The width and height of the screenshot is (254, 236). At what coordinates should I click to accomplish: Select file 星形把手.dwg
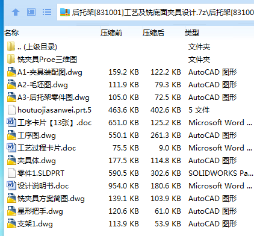pos(40,211)
